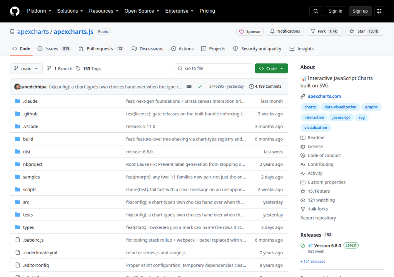
Task: Open the Discussions tab
Action: (x=147, y=48)
